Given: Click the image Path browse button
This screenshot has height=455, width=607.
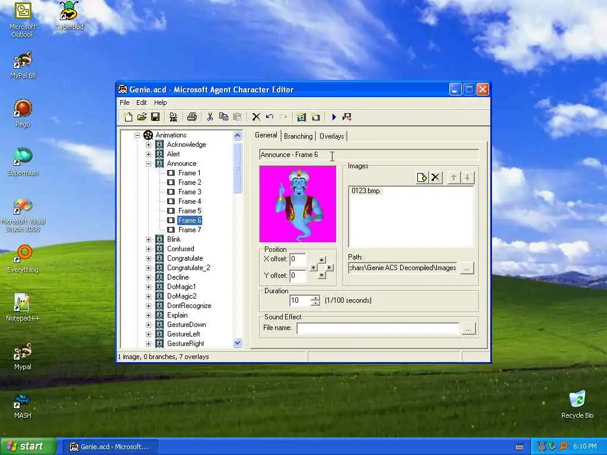Looking at the screenshot, I should 467,268.
